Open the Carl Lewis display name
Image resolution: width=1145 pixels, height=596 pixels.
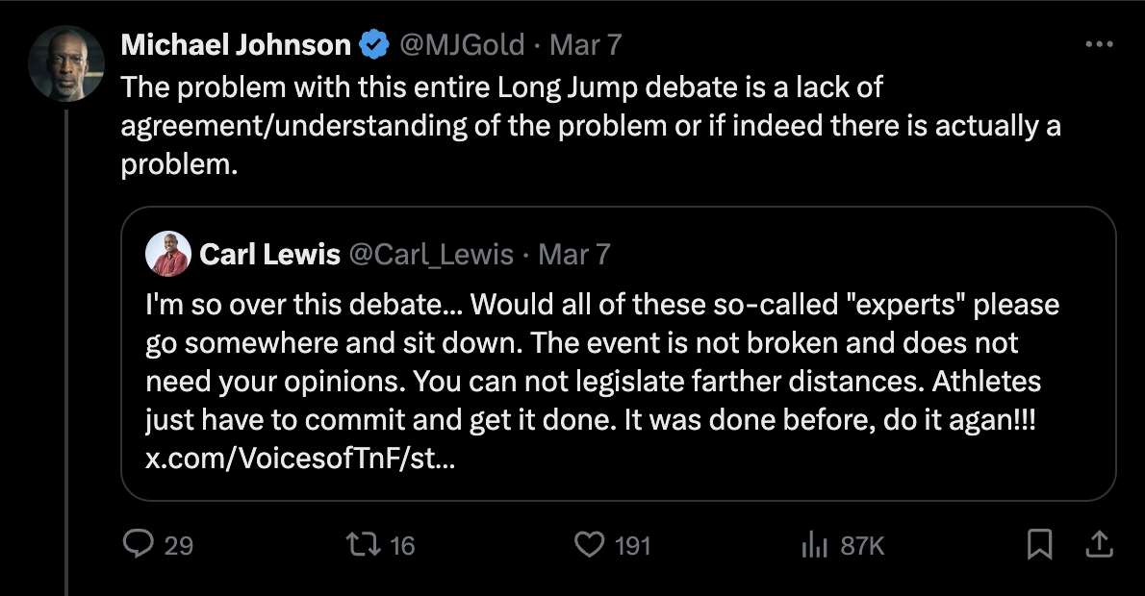[x=269, y=254]
